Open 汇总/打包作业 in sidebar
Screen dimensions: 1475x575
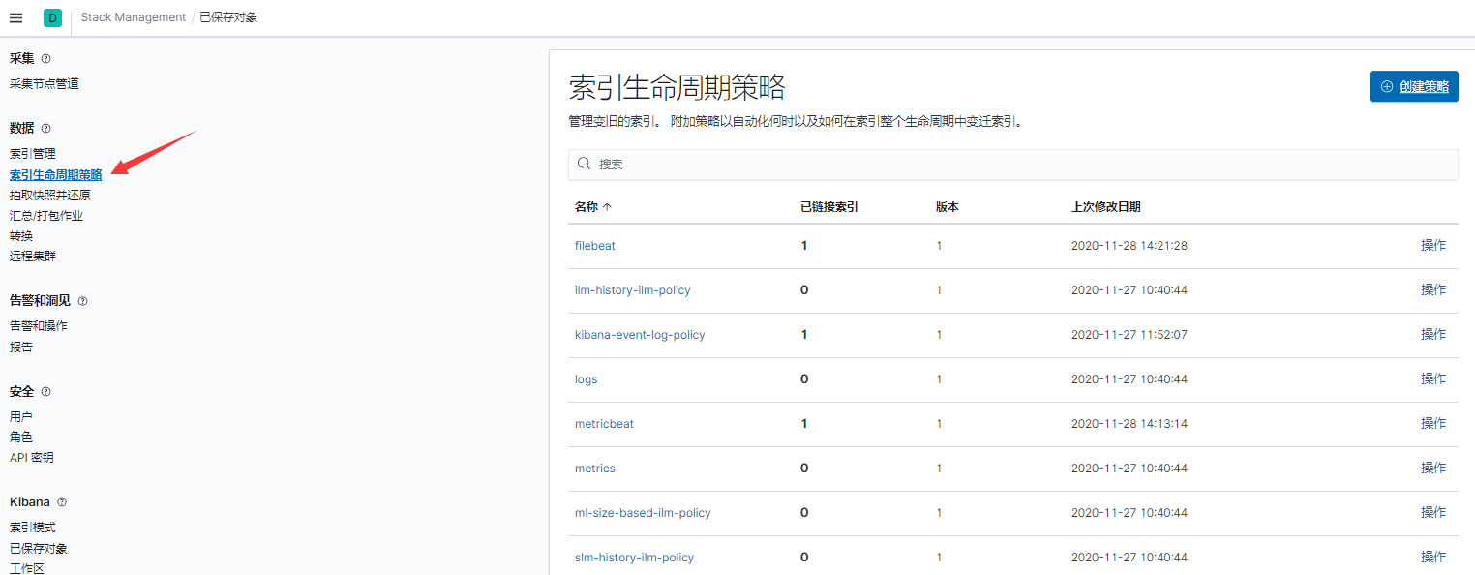click(46, 216)
